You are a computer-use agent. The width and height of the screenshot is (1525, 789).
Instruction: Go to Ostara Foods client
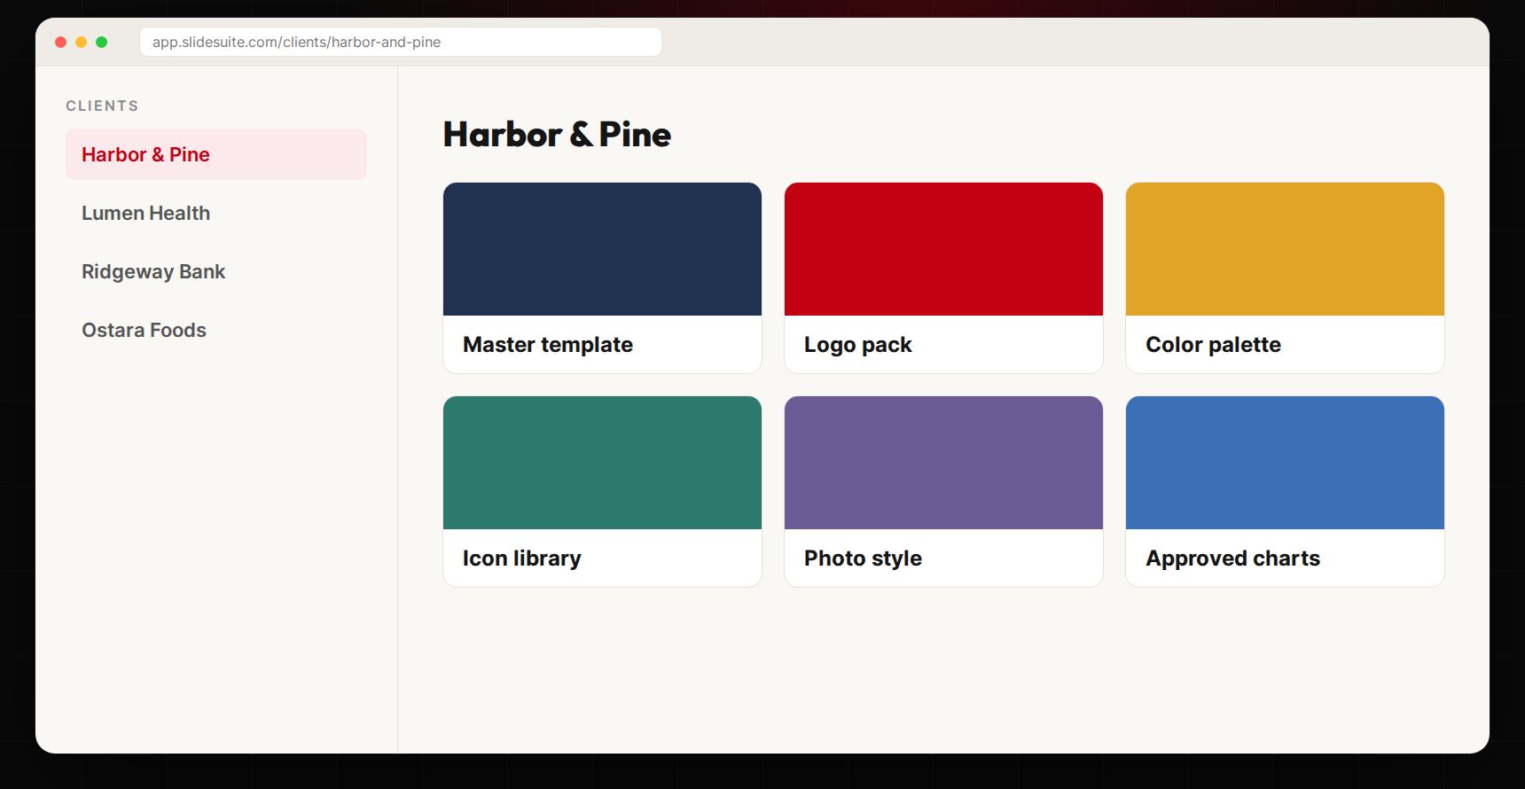(216, 330)
